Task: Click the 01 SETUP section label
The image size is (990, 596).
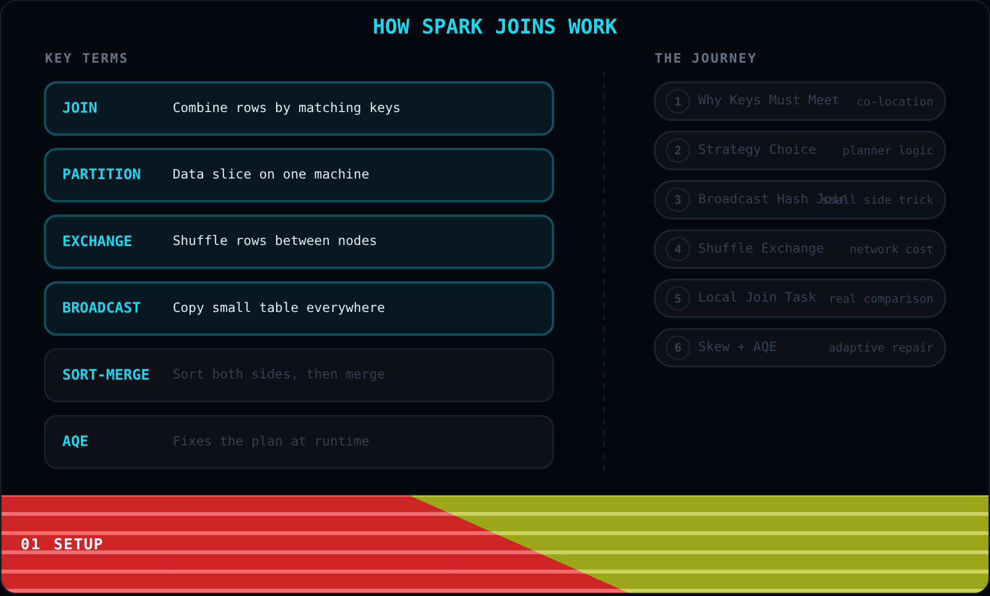Action: pyautogui.click(x=62, y=544)
